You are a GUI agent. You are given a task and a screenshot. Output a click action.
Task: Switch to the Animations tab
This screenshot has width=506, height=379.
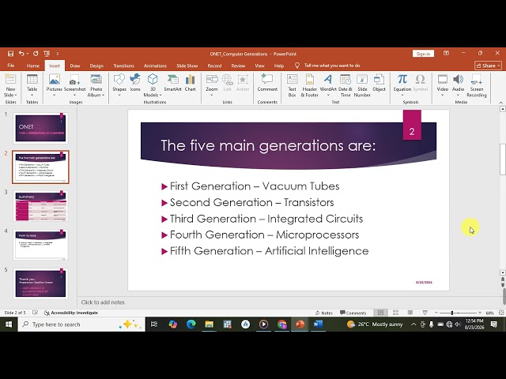tap(155, 66)
